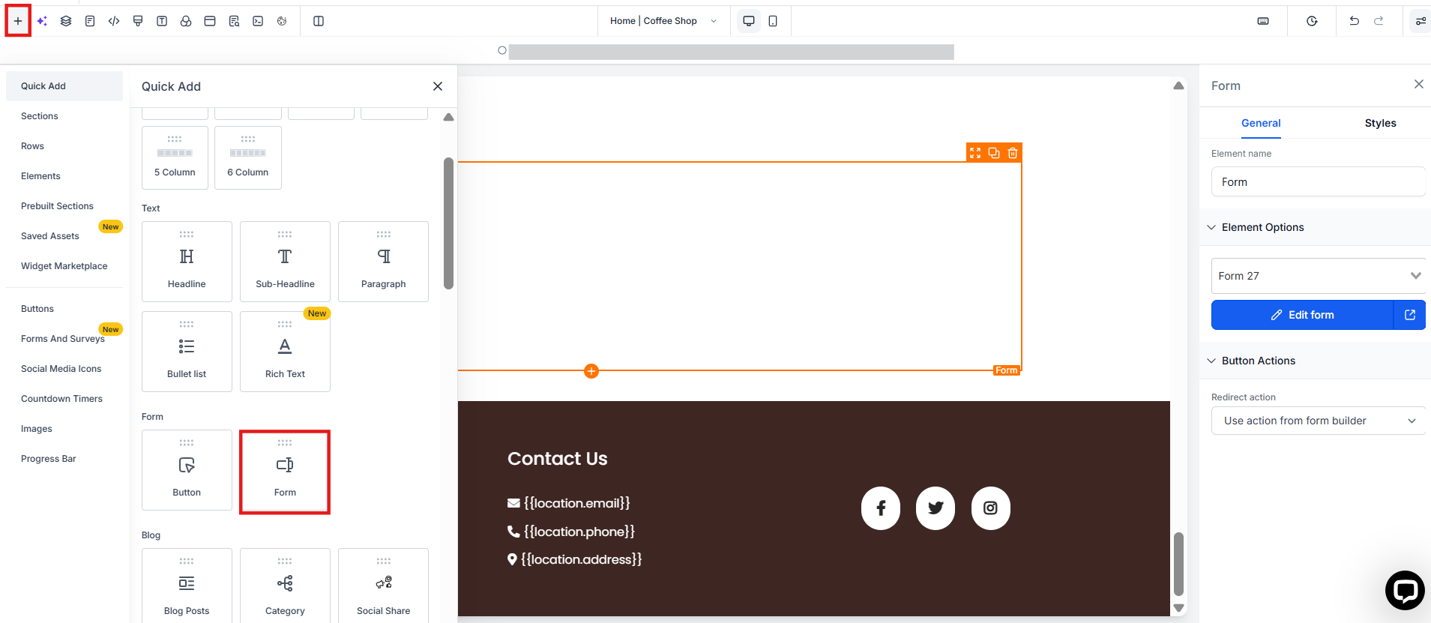Close the Quick Add panel
The image size is (1431, 623).
(438, 86)
